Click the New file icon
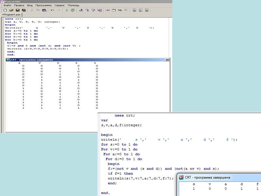Image resolution: width=261 pixels, height=196 pixels. 5,10
